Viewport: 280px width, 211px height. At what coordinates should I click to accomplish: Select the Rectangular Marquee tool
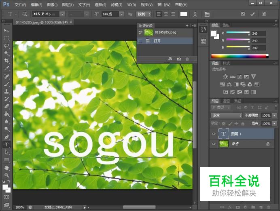click(6, 38)
